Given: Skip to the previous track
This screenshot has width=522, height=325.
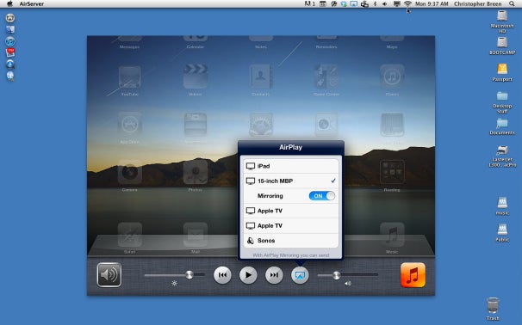Looking at the screenshot, I should click(x=222, y=275).
